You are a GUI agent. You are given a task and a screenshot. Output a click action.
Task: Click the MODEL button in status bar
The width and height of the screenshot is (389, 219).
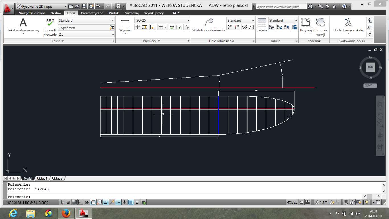coord(292,202)
